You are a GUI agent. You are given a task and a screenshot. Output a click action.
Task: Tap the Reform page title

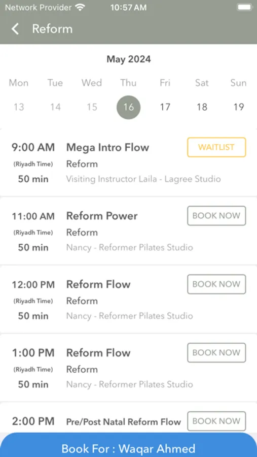tap(52, 29)
